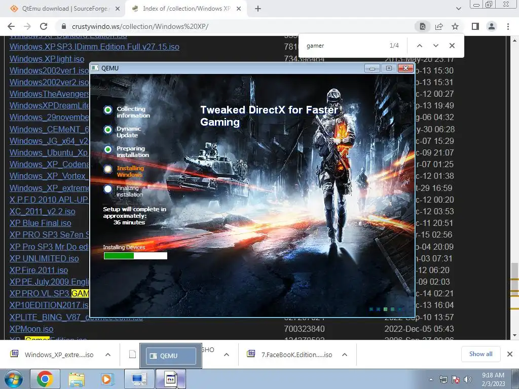
Task: Click the page vertical scrollbar thumb
Action: tap(514, 280)
